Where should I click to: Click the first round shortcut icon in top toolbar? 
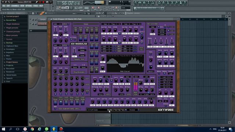[x=135, y=3]
